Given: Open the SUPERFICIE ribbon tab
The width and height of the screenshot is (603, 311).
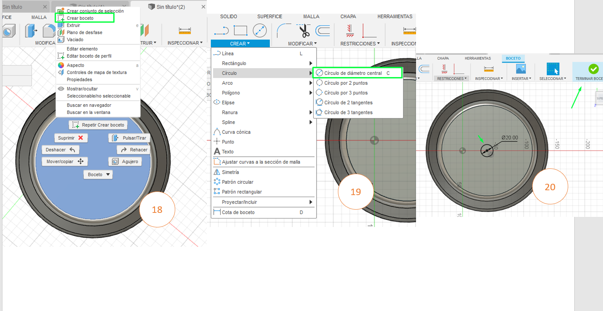Looking at the screenshot, I should click(270, 17).
